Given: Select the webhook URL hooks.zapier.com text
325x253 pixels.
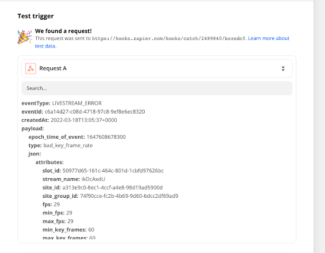Looking at the screenshot, I should (169, 39).
